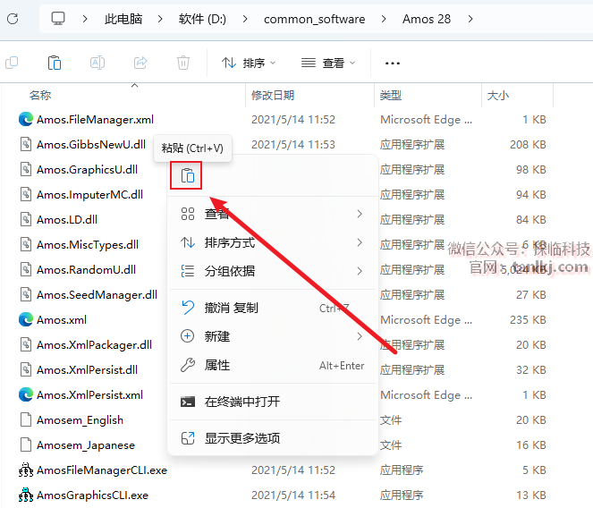Expand chevron after common_software breadcrumb
593x508 pixels.
[384, 19]
